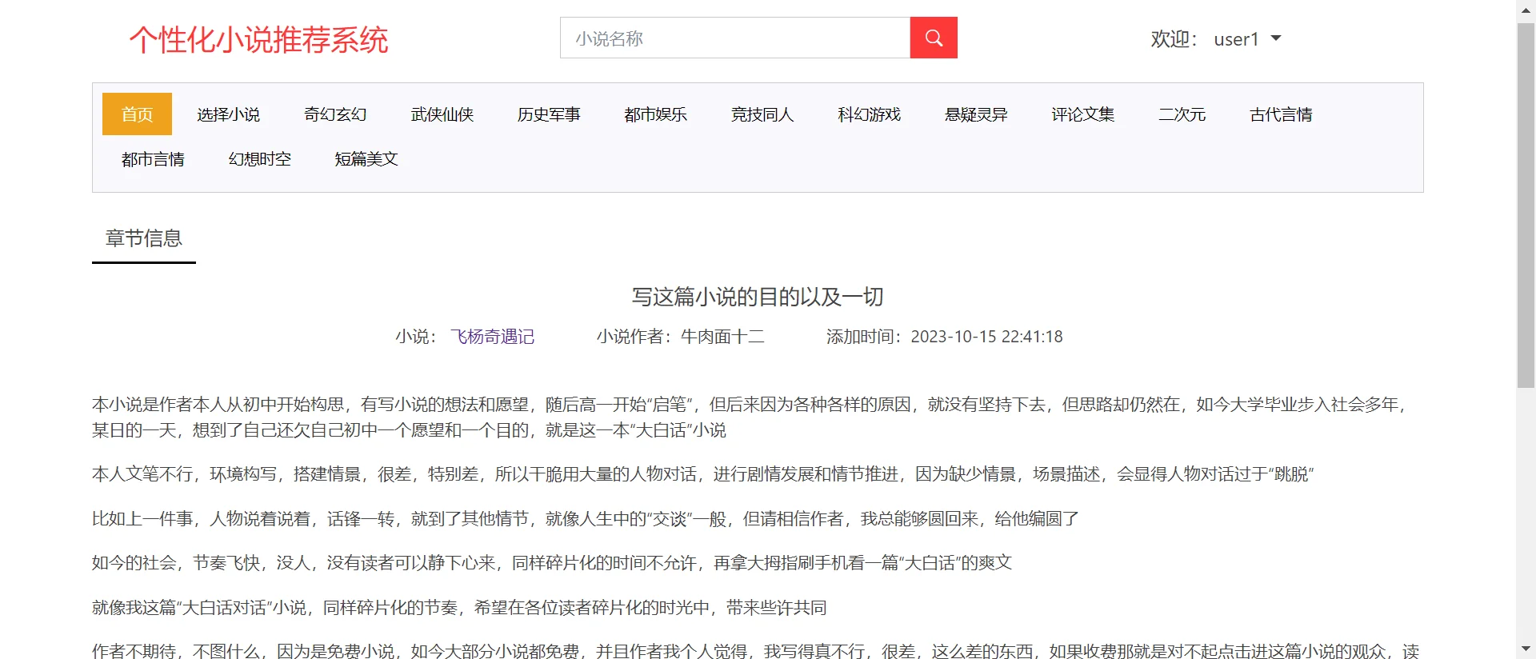Select the 二次元 category

coord(1182,114)
